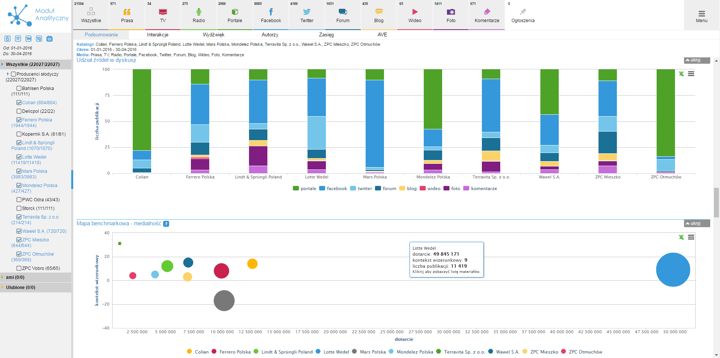720x358 pixels.
Task: Select the Wszystkie media icon
Action: pos(91,12)
